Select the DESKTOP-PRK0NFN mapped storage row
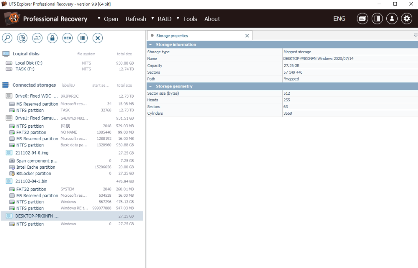 pos(72,216)
